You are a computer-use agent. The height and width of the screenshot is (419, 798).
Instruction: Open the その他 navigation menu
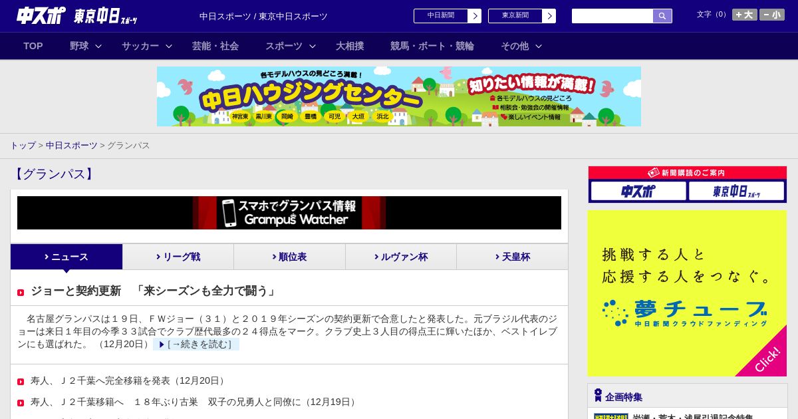pos(515,46)
